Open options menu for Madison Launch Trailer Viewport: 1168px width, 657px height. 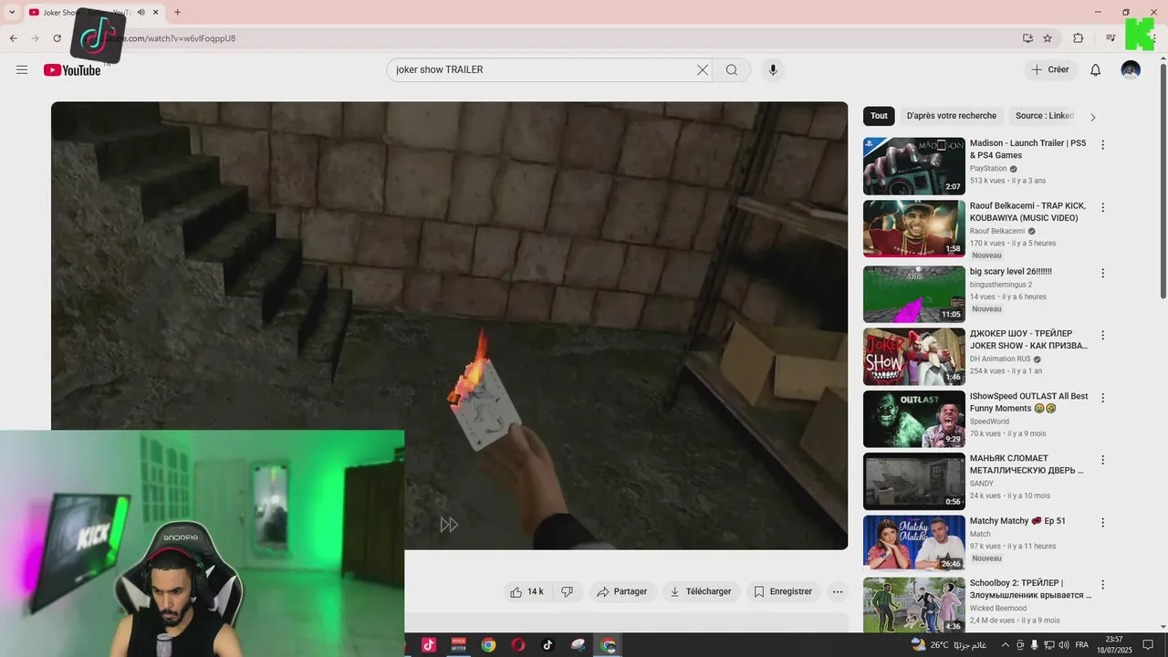(x=1102, y=145)
